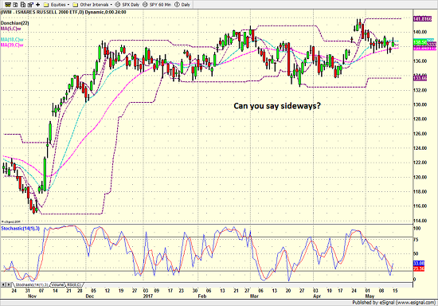Image resolution: width=438 pixels, height=306 pixels.
Task: Click the second toolbar icon beside the plus
Action: click(16, 5)
